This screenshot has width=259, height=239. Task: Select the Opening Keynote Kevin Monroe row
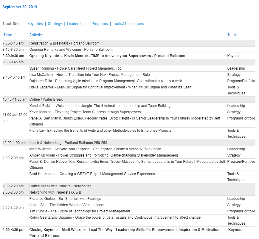pos(129,56)
